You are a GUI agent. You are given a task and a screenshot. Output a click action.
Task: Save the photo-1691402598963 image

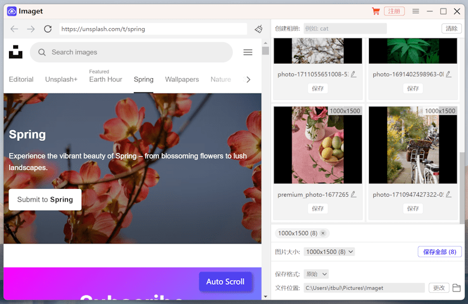413,88
